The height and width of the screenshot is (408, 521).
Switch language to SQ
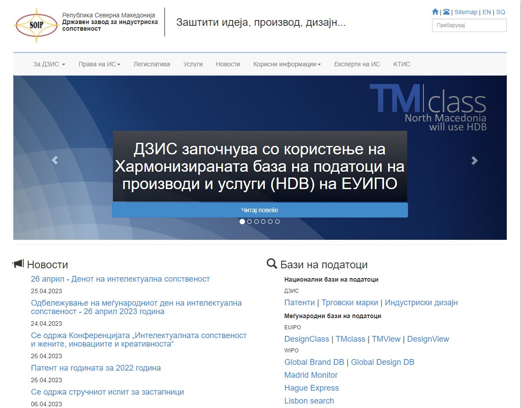point(501,12)
